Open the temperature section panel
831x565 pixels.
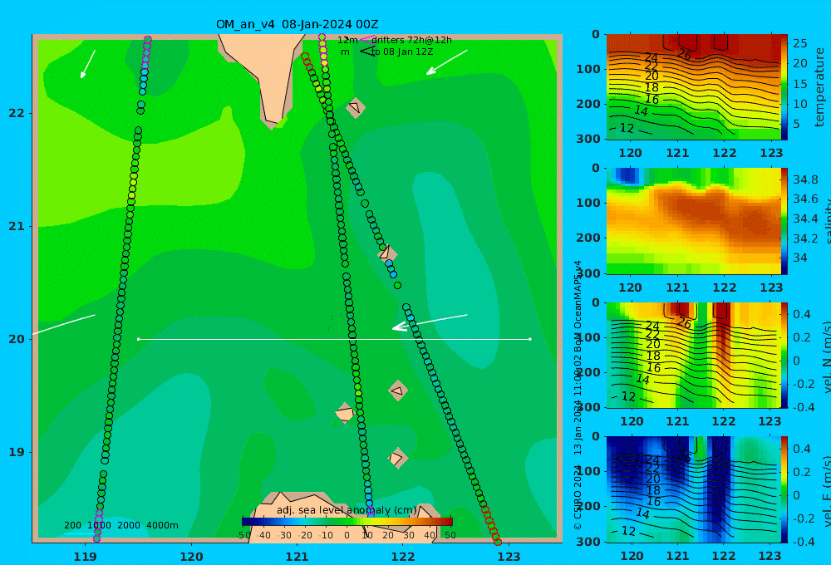(x=693, y=87)
